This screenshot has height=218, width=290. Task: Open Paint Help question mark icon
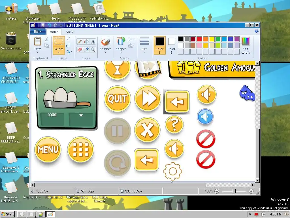(256, 31)
